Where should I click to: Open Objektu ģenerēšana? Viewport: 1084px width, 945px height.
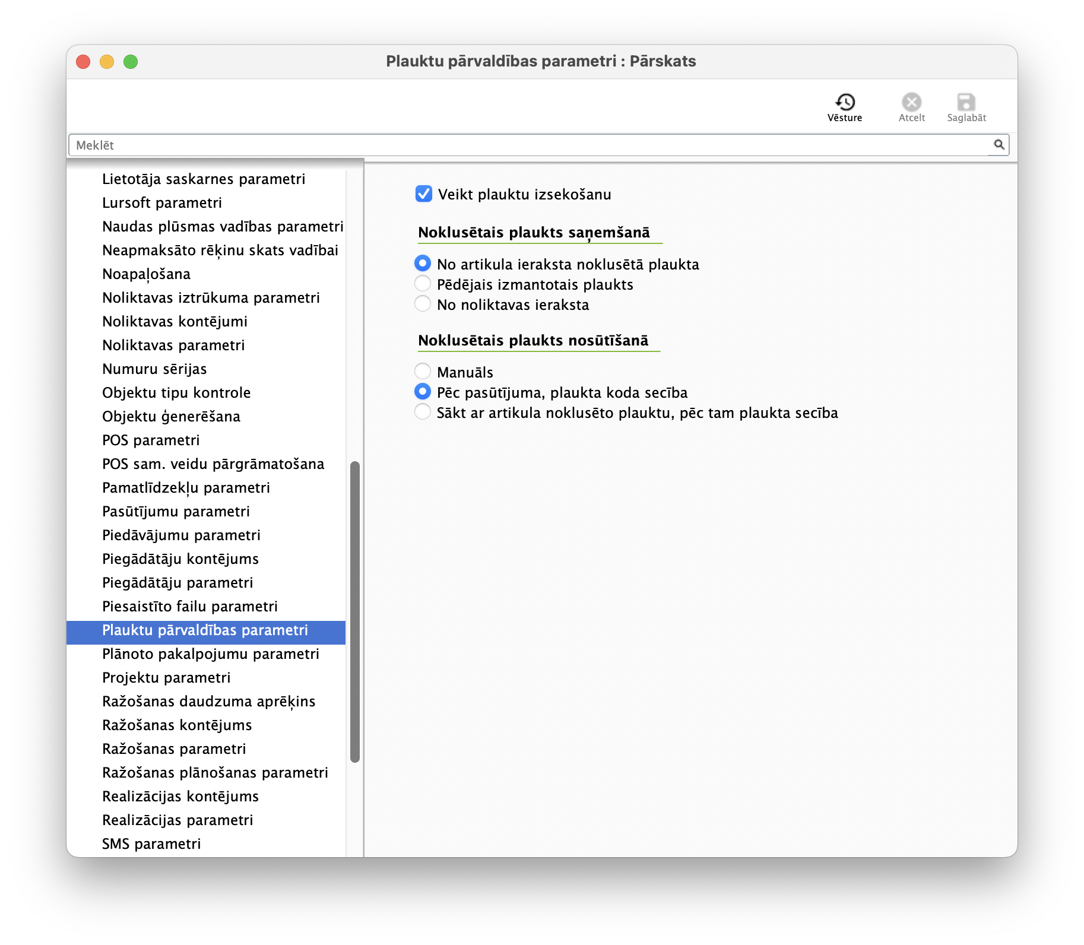[x=206, y=416]
